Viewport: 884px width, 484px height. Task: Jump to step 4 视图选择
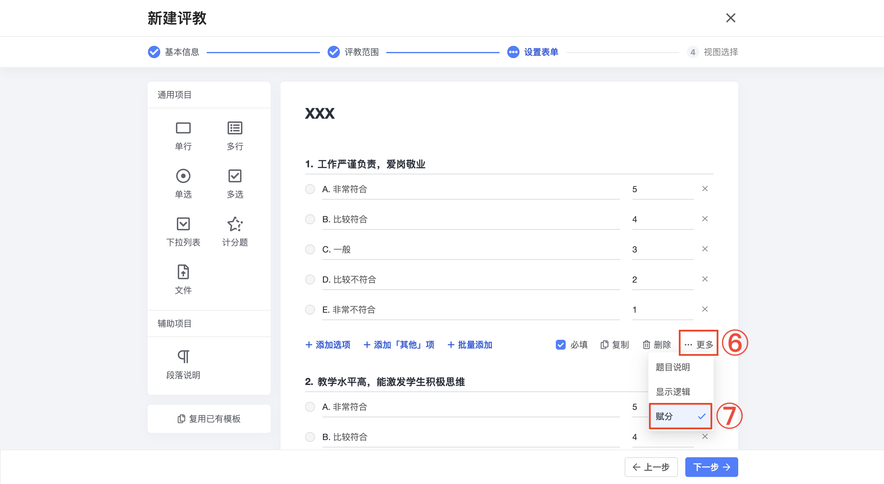point(712,52)
